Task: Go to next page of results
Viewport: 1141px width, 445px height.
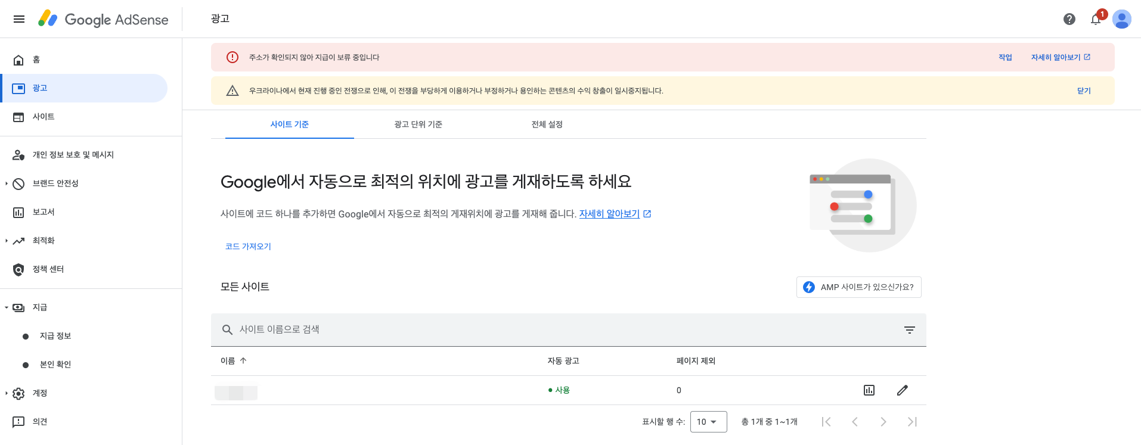Action: tap(883, 422)
